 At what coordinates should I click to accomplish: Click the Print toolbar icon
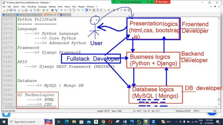point(26,10)
